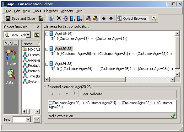Click the Save and Close toolbar button
Image resolution: width=184 pixels, height=132 pixels.
point(20,18)
